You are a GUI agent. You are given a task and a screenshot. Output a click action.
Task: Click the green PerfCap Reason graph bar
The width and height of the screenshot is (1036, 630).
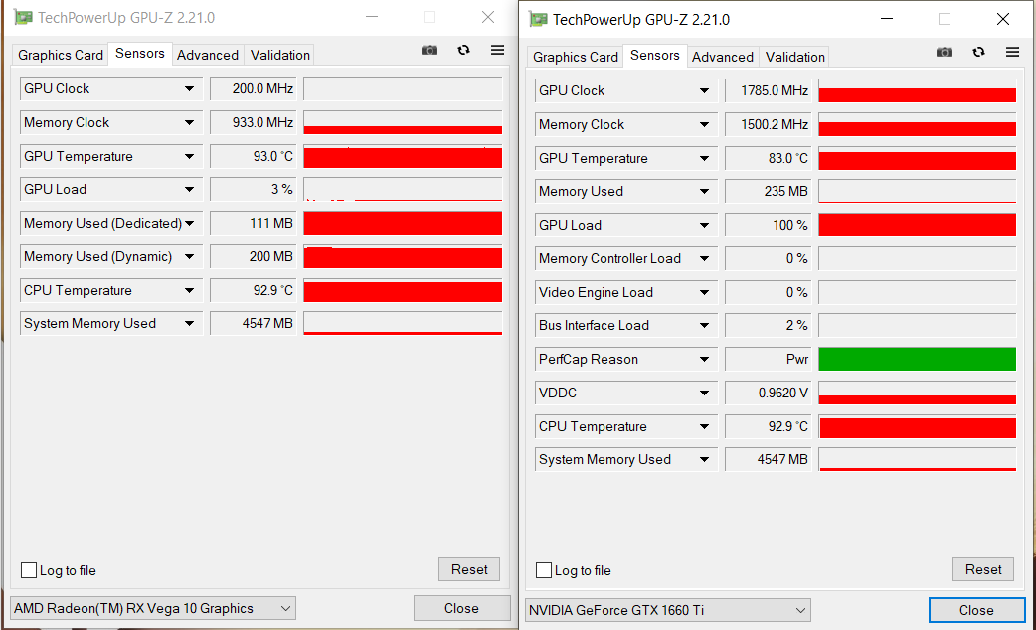(917, 359)
